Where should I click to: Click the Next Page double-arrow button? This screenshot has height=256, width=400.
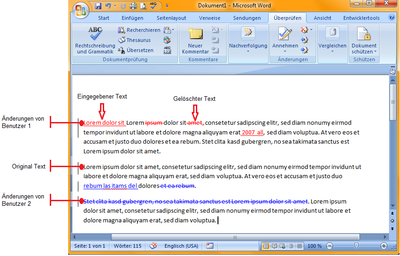393,229
